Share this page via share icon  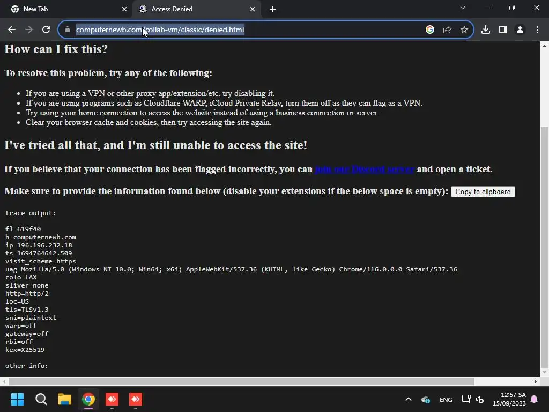point(447,30)
